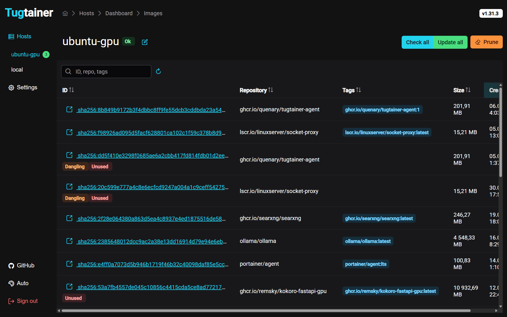Open image sha256:20c599e7 external link icon
The image size is (507, 317).
pyautogui.click(x=69, y=187)
